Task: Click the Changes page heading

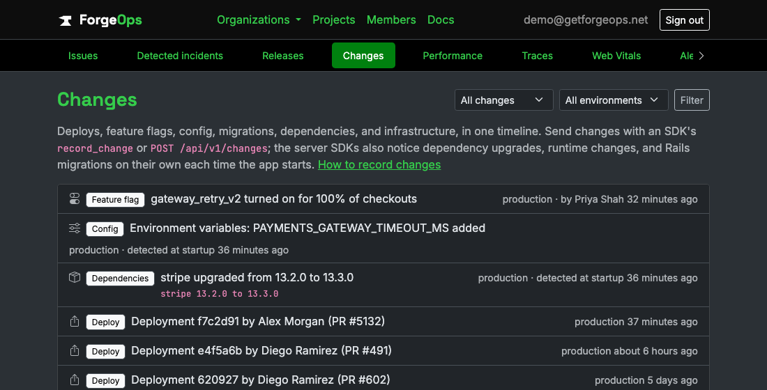Action: pos(97,100)
